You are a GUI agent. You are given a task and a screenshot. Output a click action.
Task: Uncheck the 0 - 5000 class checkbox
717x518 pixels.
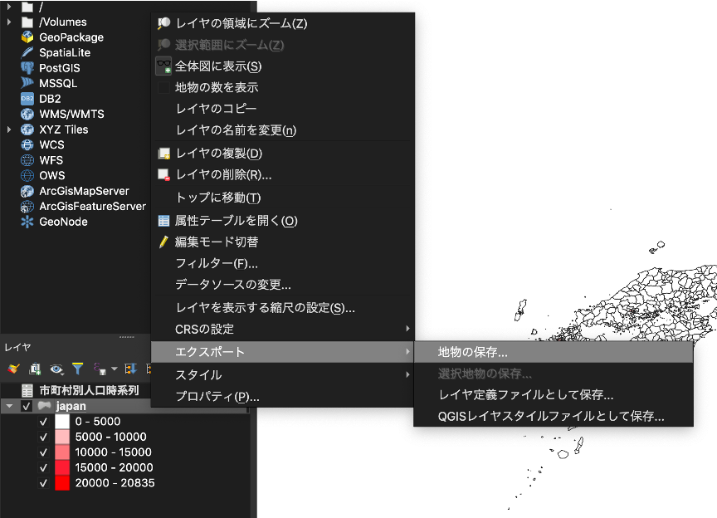tap(43, 422)
